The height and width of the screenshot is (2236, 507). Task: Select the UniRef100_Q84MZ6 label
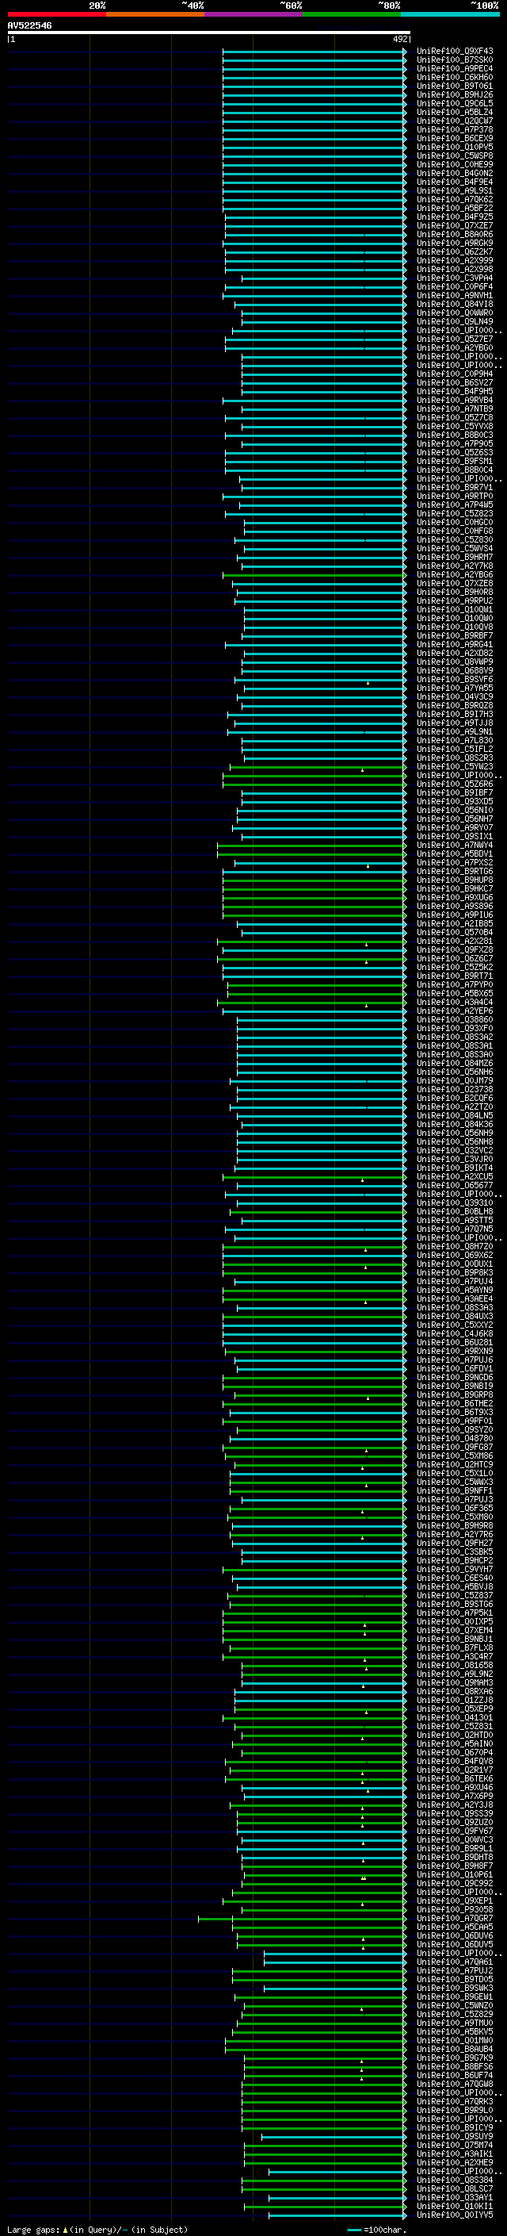(x=455, y=1064)
